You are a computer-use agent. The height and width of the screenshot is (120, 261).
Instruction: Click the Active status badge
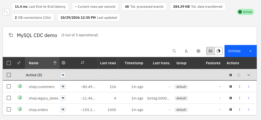point(245,12)
